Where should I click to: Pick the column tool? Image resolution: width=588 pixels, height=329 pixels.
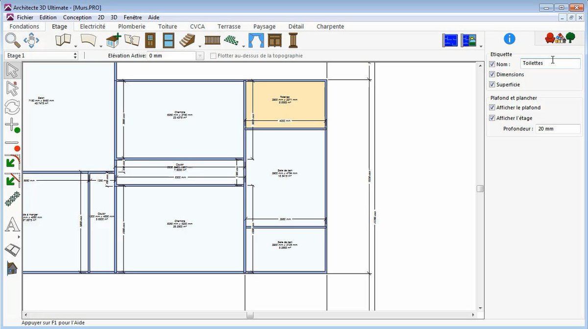[x=294, y=40]
